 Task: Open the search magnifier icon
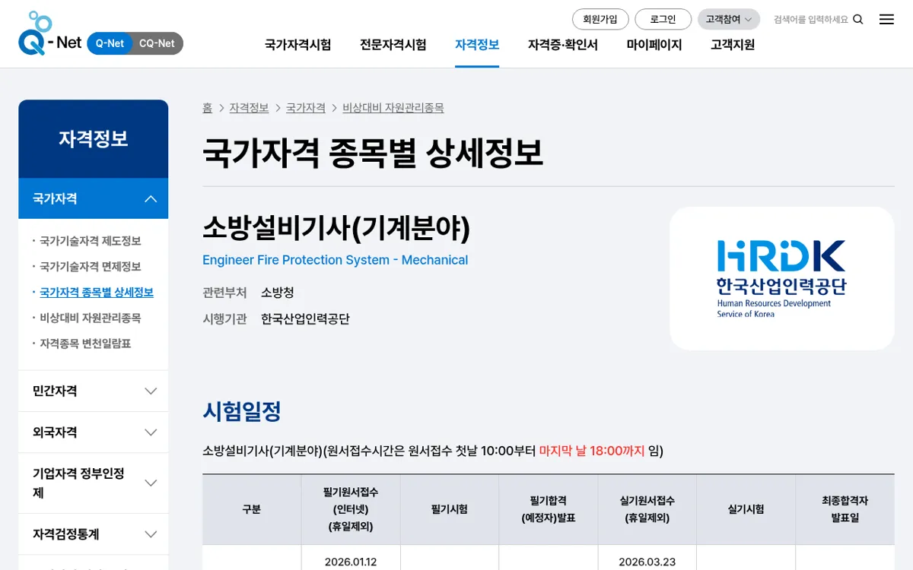click(858, 20)
